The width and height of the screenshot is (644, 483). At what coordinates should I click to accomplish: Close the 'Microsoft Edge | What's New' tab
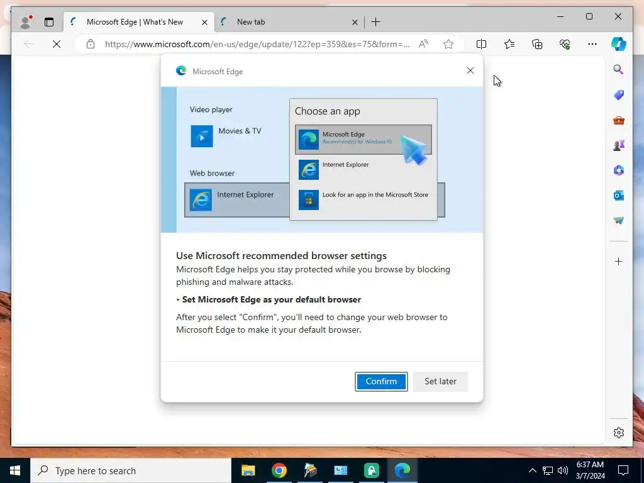204,22
